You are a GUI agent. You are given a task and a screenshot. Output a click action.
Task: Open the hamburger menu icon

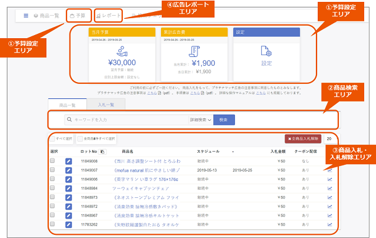pos(26,16)
